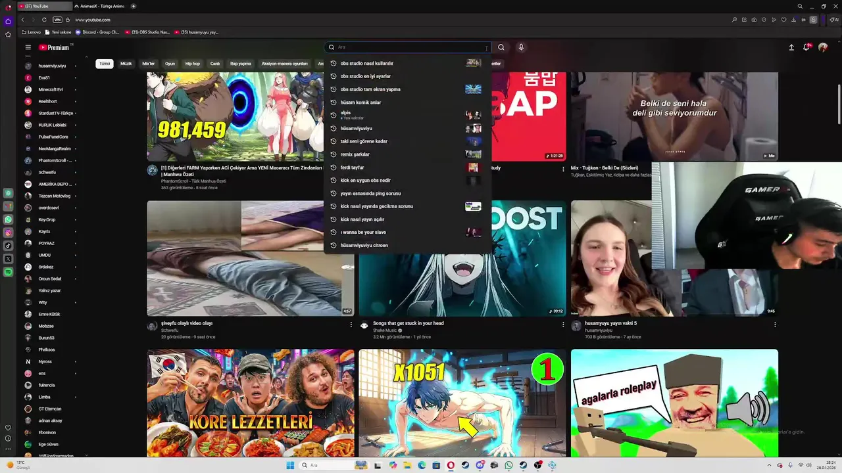Open the OBS Studio bookmark

(x=147, y=32)
